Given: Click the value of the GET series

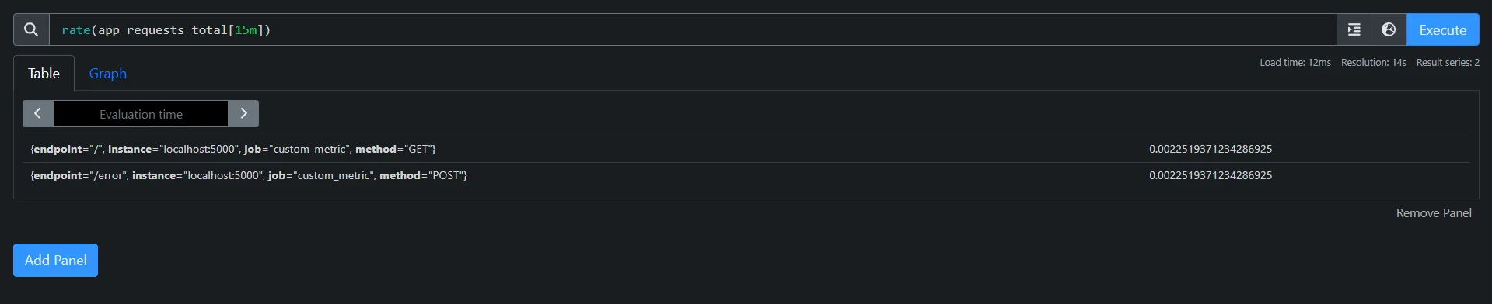Looking at the screenshot, I should (x=1211, y=149).
